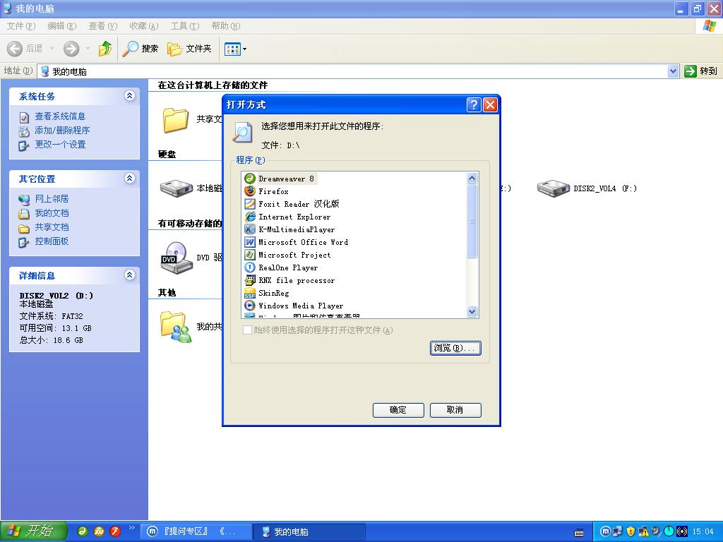Choose the RNX file processor icon

pyautogui.click(x=249, y=279)
